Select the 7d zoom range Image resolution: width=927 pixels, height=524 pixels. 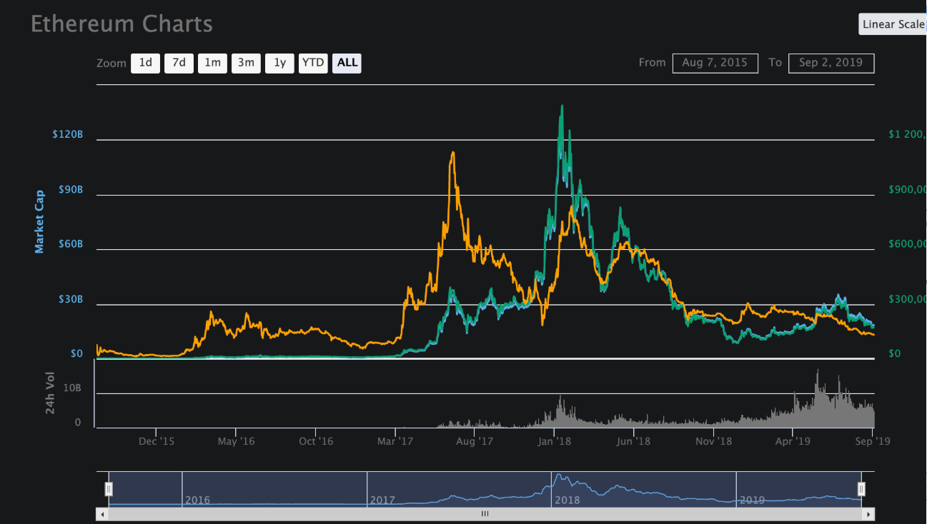tap(179, 63)
